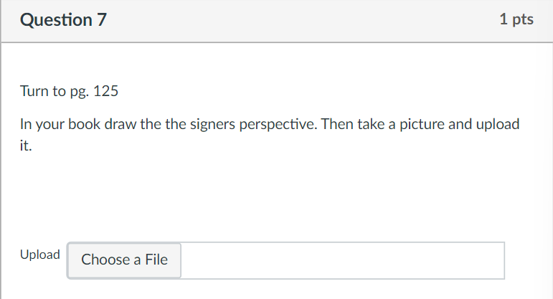Click the 'Turn to pg. 125' text
Viewport: 553px width, 299px height.
(x=69, y=92)
